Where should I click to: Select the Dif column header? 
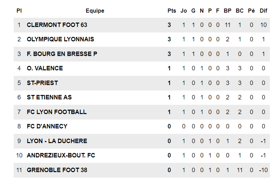tap(263, 11)
